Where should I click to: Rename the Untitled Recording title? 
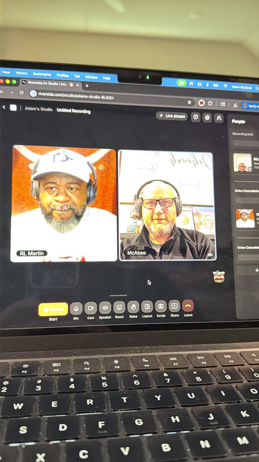(x=74, y=111)
